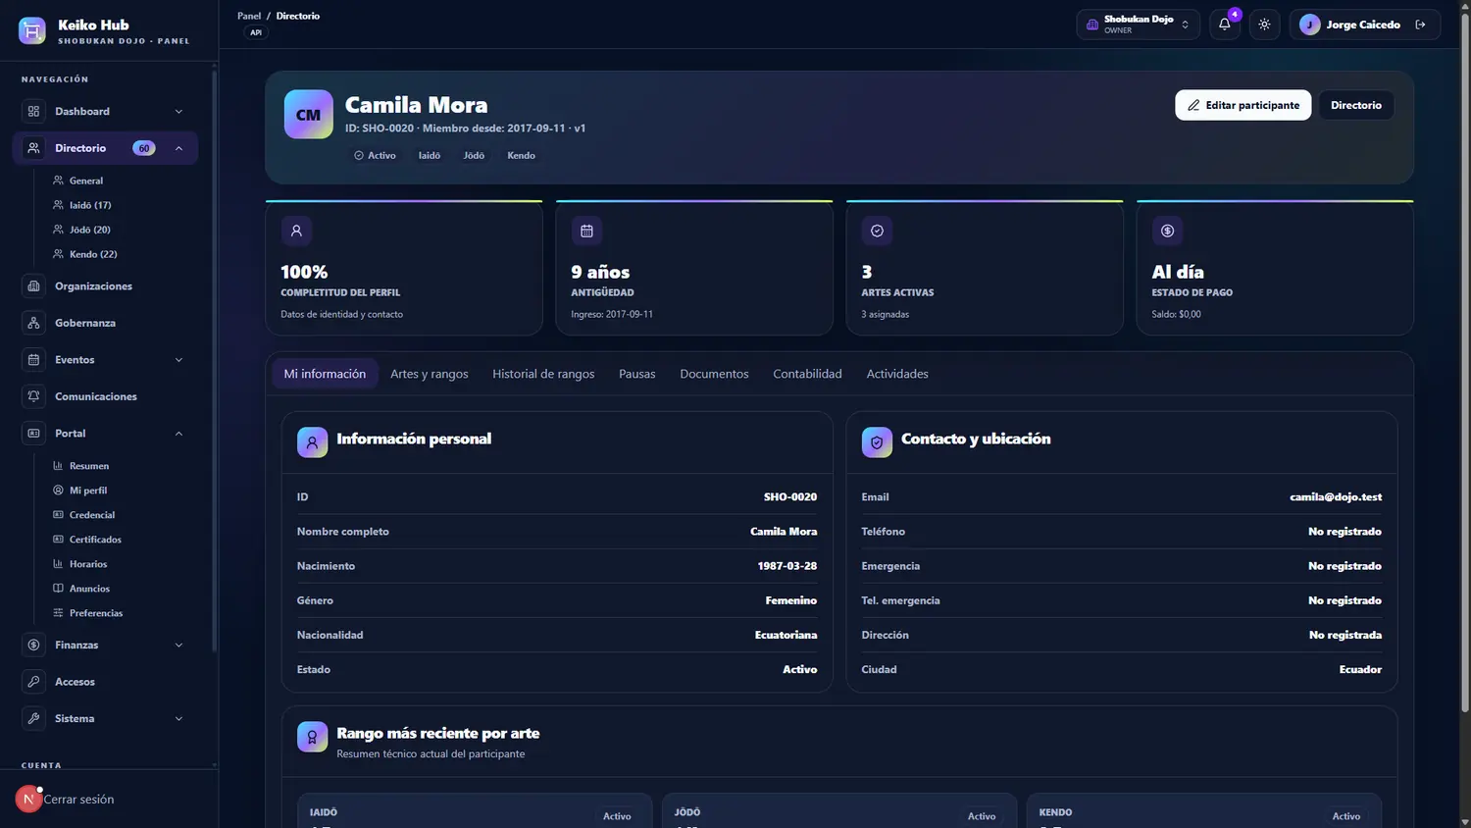Viewport: 1471px width, 828px height.
Task: Click the CM avatar tile
Action: pyautogui.click(x=309, y=115)
